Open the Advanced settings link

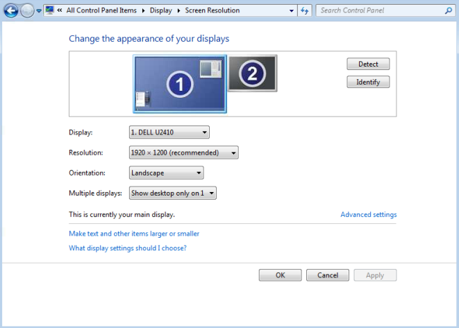coord(368,215)
